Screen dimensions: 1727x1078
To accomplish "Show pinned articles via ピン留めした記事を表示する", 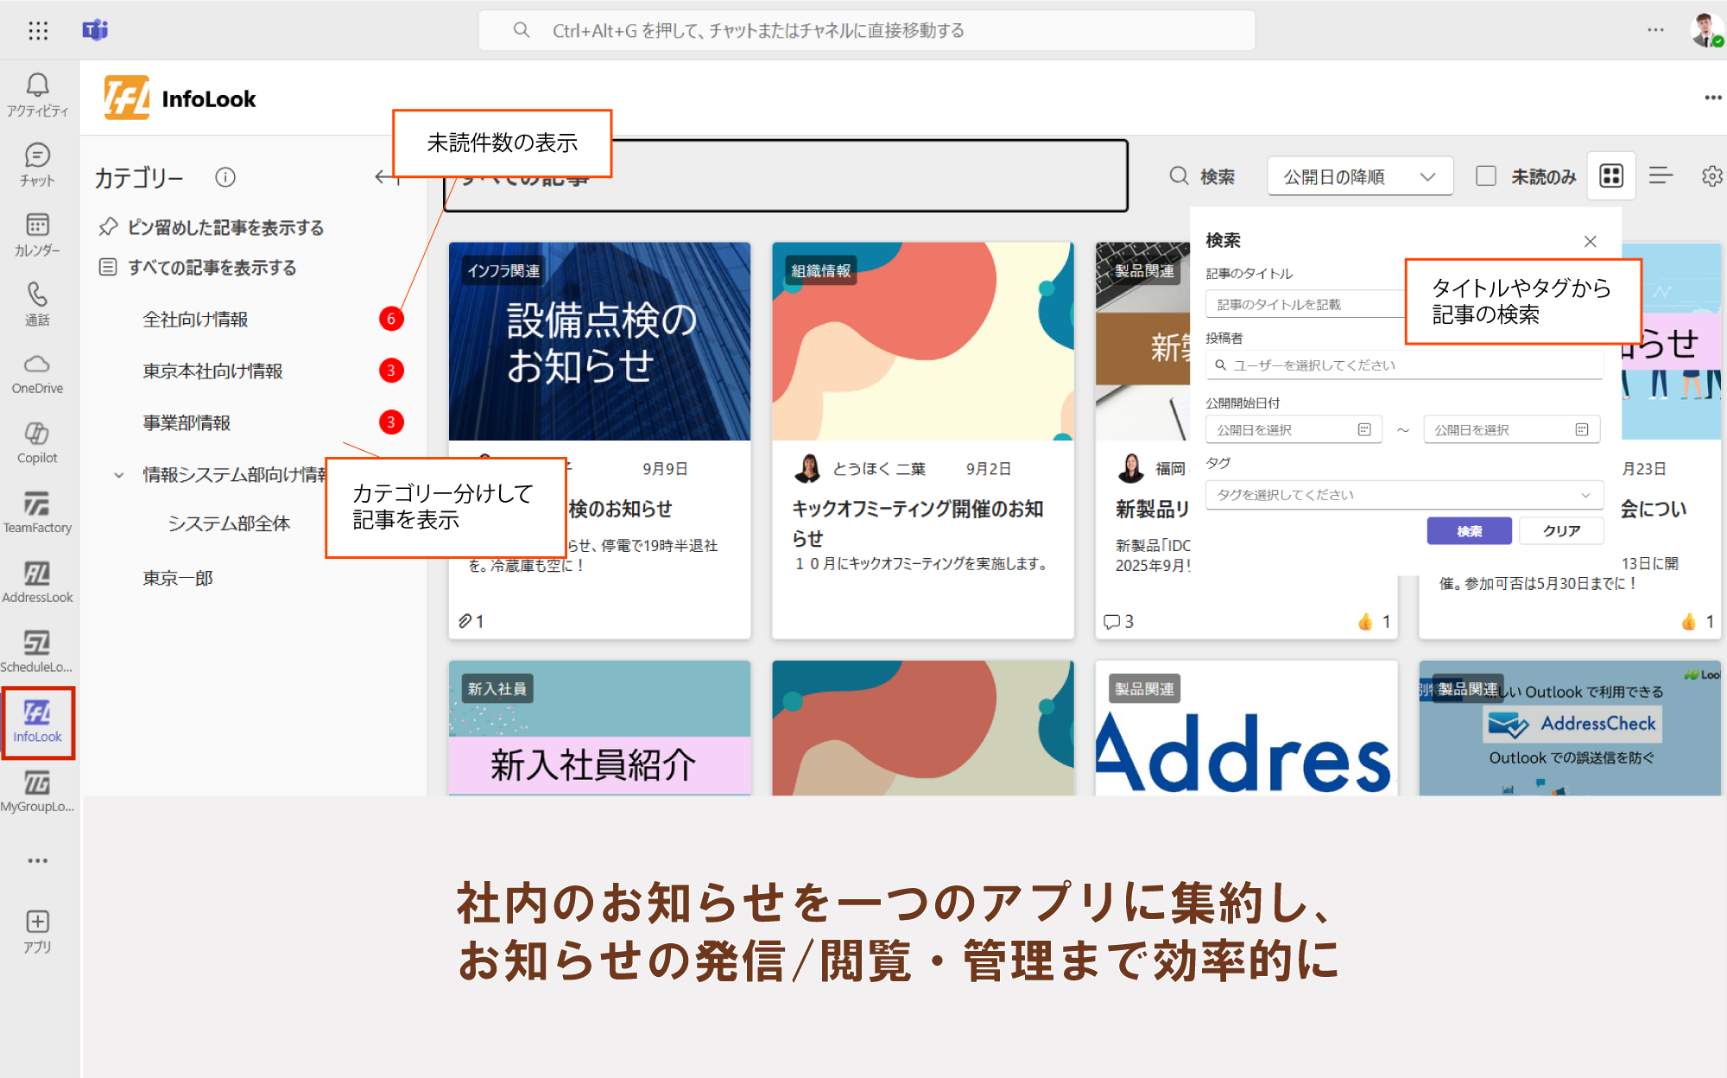I will click(x=225, y=227).
